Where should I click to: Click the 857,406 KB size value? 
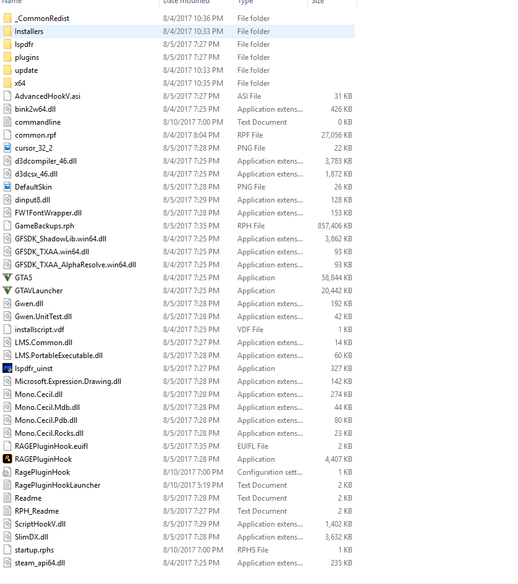coord(335,226)
